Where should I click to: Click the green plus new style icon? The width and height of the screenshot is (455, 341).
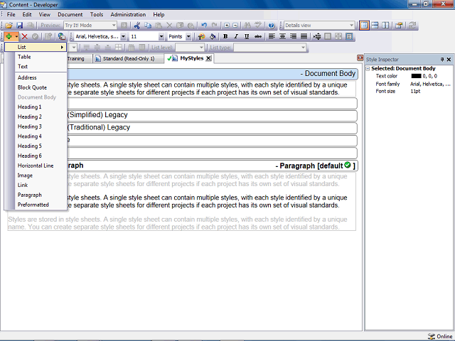[9, 36]
